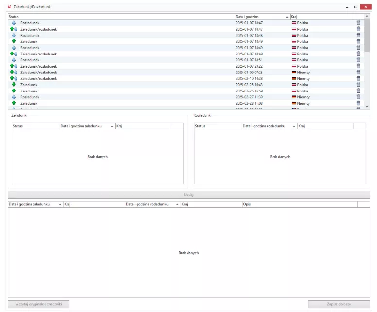Click Zapisz do bazy button
This screenshot has height=312, width=377.
pos(339,304)
